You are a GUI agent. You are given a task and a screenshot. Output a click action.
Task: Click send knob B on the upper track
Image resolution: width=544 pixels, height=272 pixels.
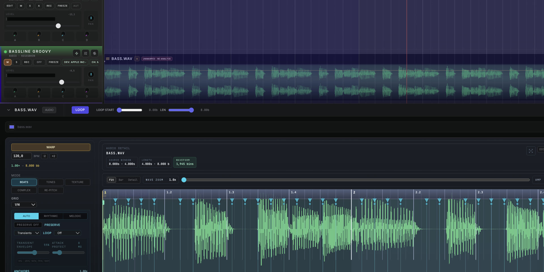[39, 34]
